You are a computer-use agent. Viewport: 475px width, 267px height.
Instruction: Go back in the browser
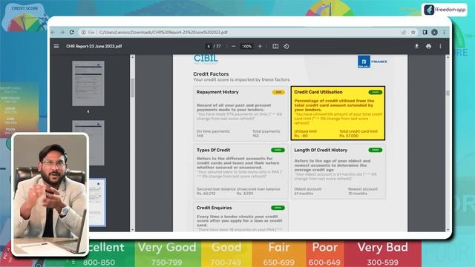(53, 32)
